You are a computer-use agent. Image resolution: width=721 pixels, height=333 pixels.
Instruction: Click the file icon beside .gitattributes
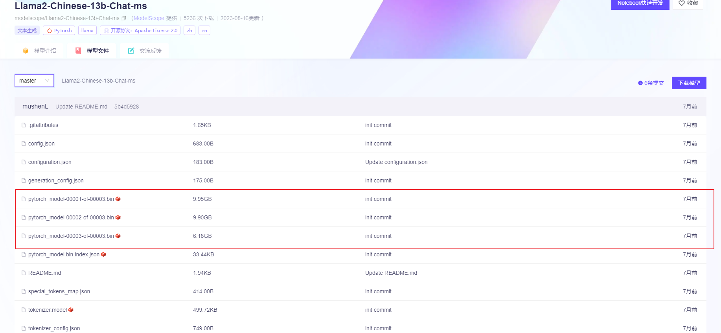click(24, 125)
